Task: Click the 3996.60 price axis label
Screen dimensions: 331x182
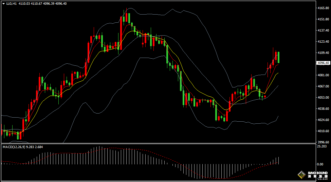Action: coord(324,142)
